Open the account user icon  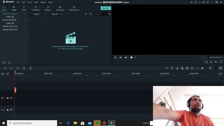[191, 2]
